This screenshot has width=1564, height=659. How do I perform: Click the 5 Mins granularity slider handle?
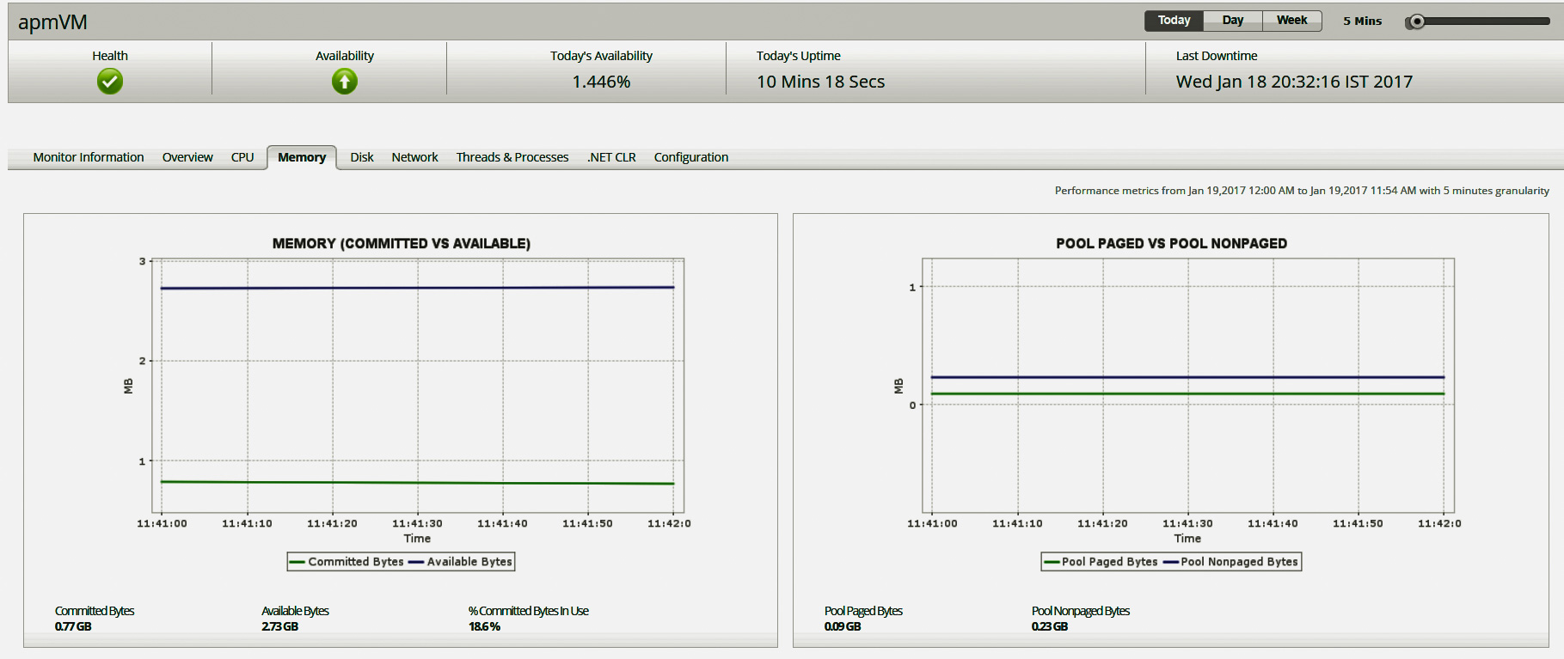1416,21
